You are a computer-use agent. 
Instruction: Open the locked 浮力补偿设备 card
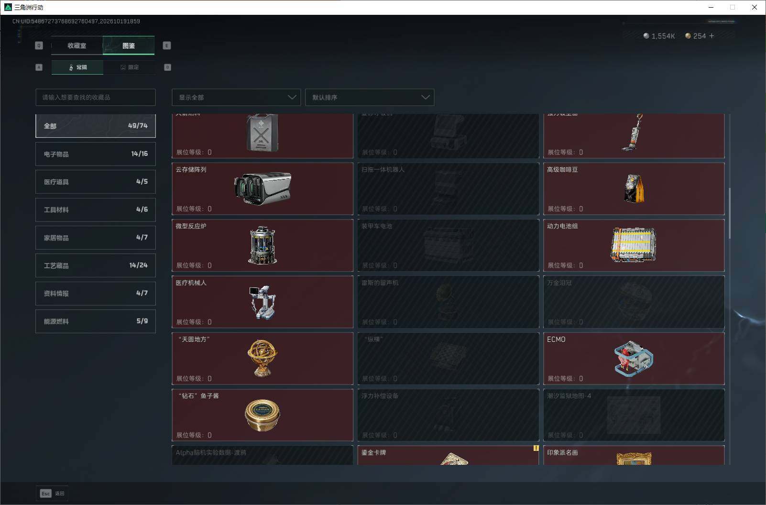448,415
